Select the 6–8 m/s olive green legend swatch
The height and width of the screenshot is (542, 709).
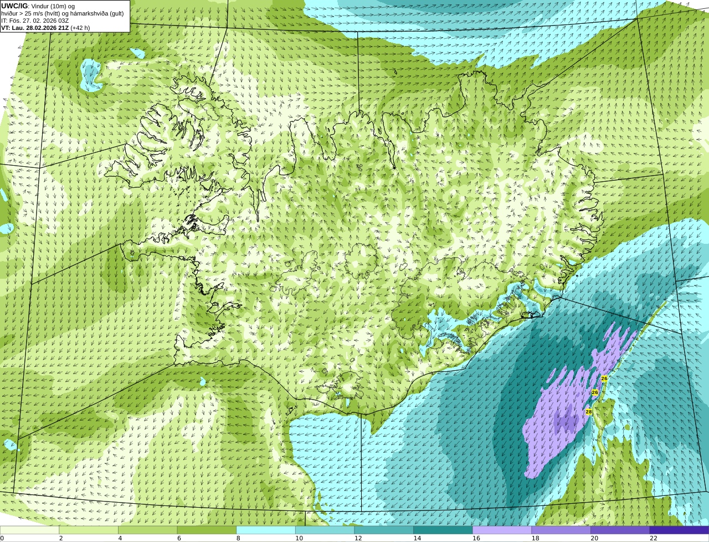click(x=207, y=530)
